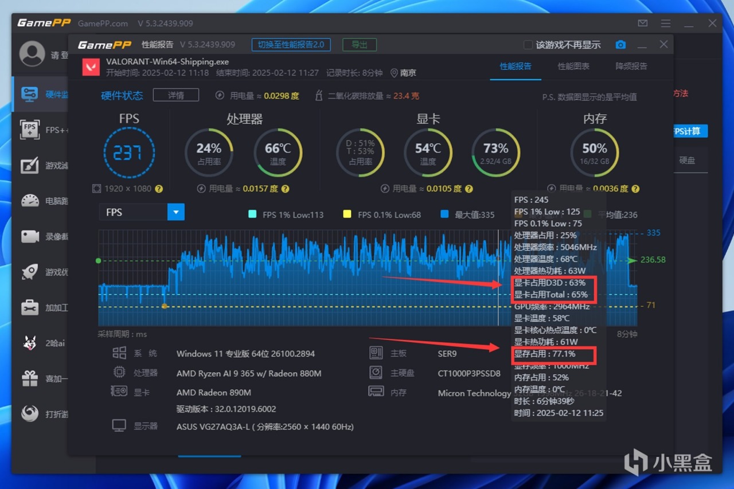The image size is (734, 489).
Task: Switch to the 性能图表 tab
Action: tap(573, 66)
